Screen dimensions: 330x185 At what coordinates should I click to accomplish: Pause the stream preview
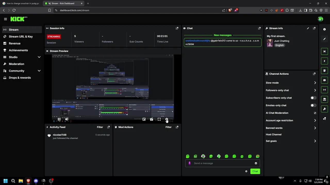[59, 119]
